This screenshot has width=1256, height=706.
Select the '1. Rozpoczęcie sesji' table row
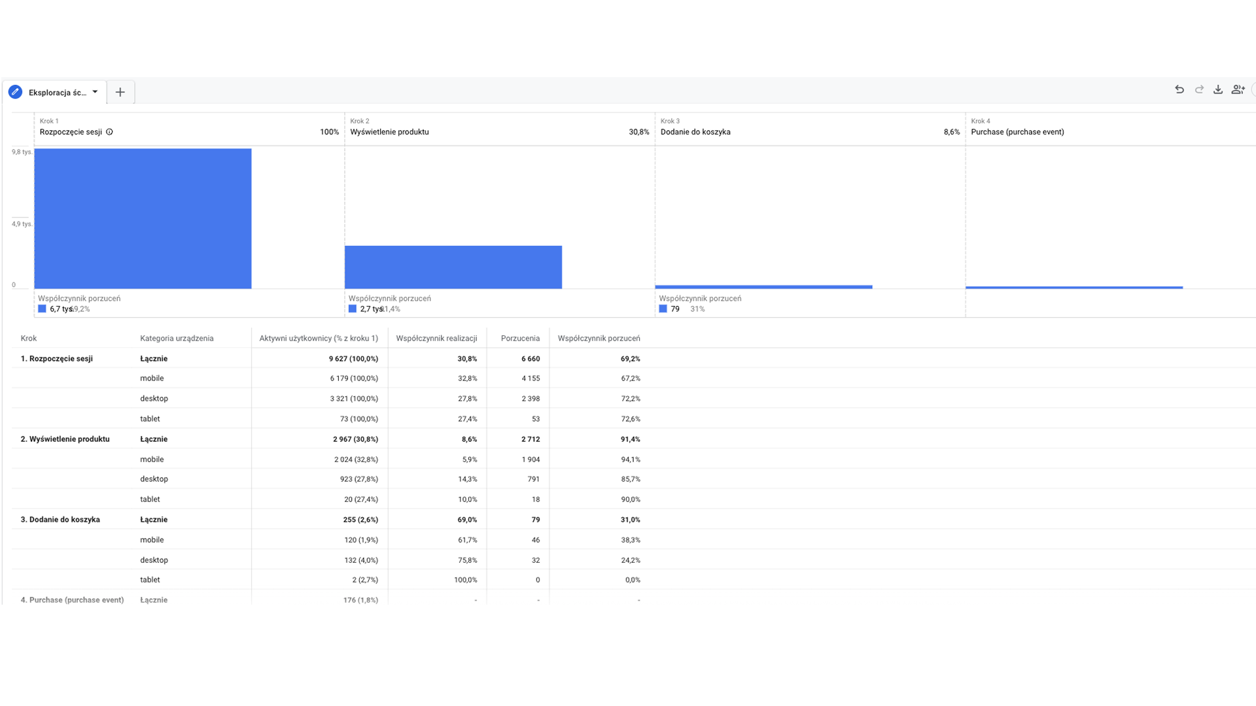(57, 359)
